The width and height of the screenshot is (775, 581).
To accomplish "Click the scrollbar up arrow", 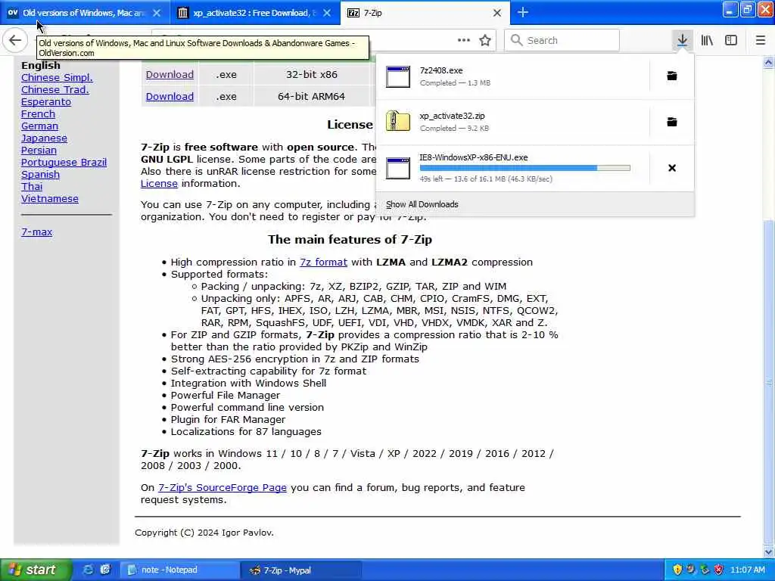I will [x=769, y=62].
